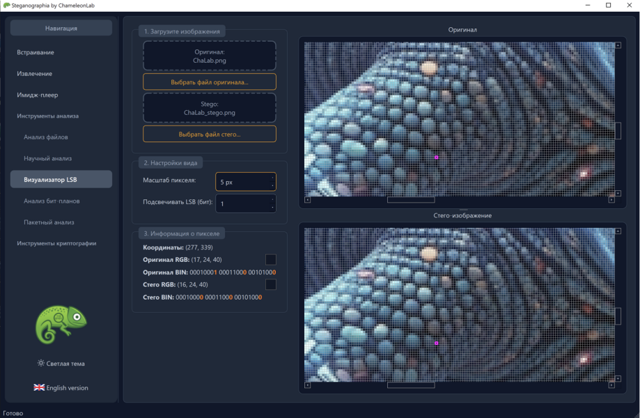This screenshot has width=640, height=418.
Task: Open the Инструменты криптографии section
Action: coord(56,243)
